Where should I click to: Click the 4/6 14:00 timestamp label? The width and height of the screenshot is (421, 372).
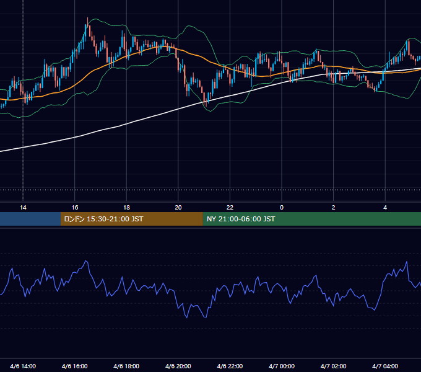(x=23, y=366)
